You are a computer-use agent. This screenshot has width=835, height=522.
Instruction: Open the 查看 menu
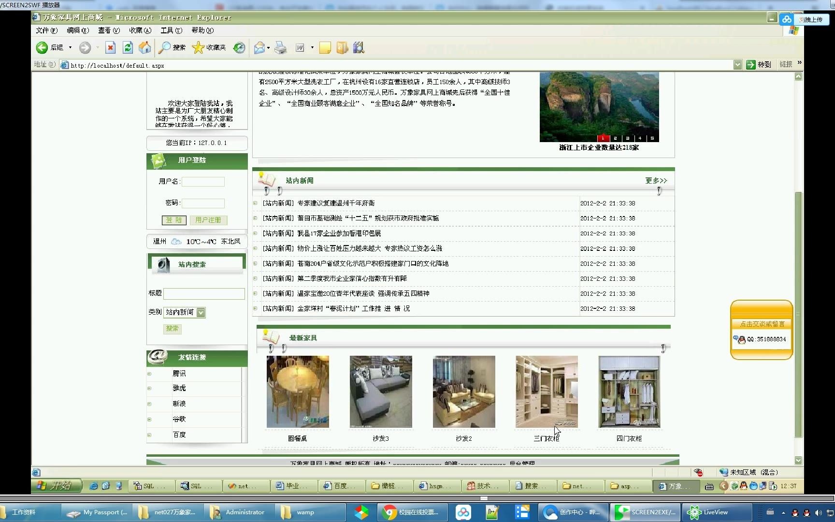(x=109, y=30)
